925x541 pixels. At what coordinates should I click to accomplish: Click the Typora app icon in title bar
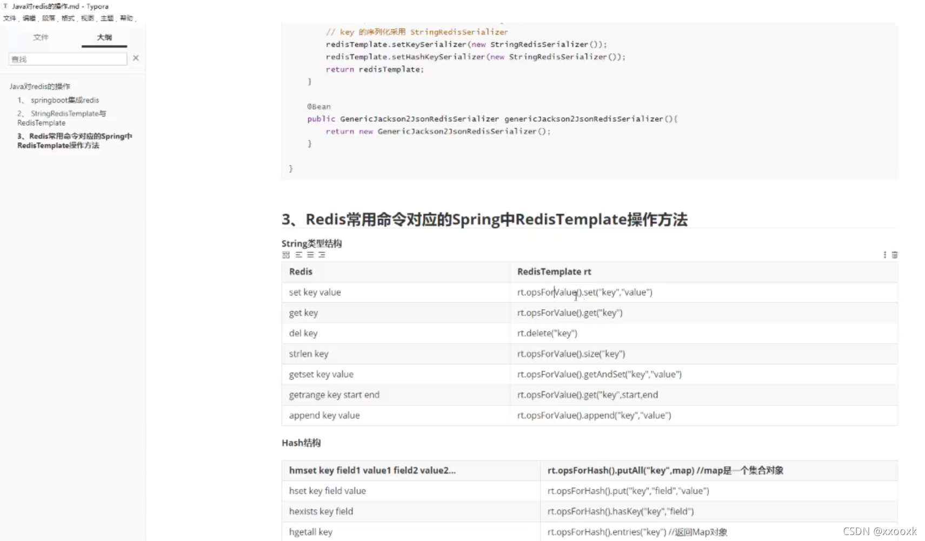pos(5,6)
